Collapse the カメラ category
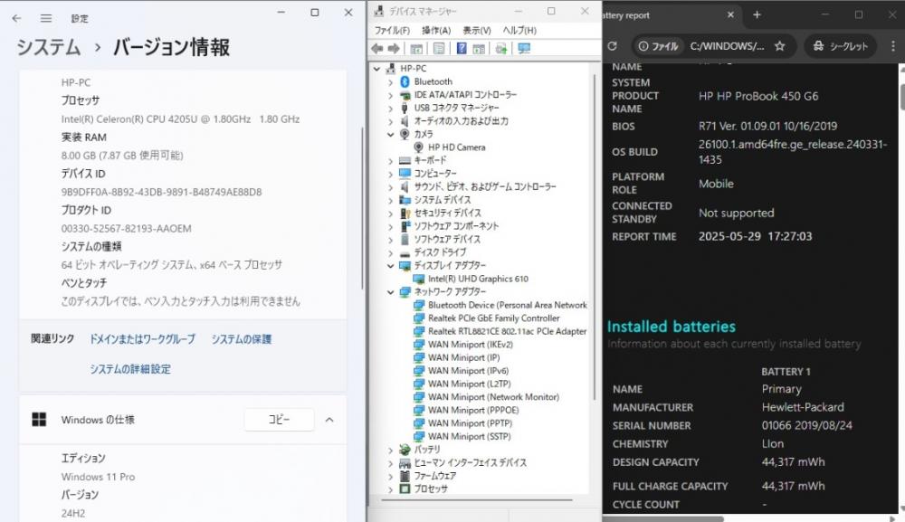905x522 pixels. click(x=391, y=135)
